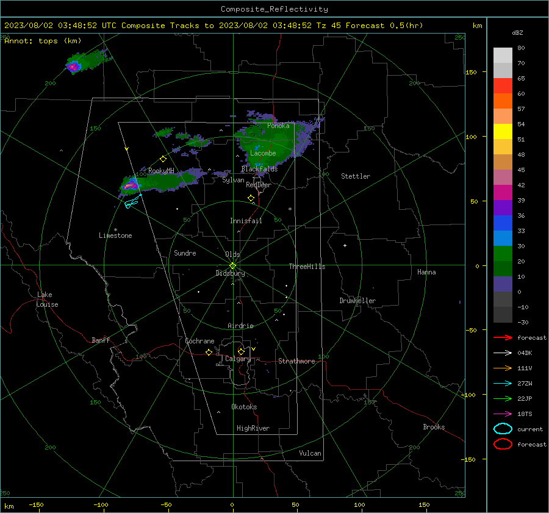Click the Limestone map label
The image size is (549, 513).
click(115, 235)
